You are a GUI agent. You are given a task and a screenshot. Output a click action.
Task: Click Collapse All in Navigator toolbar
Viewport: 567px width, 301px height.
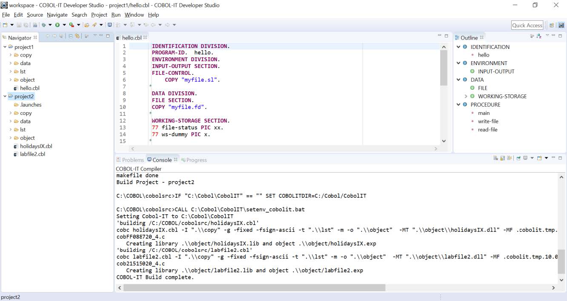[71, 36]
